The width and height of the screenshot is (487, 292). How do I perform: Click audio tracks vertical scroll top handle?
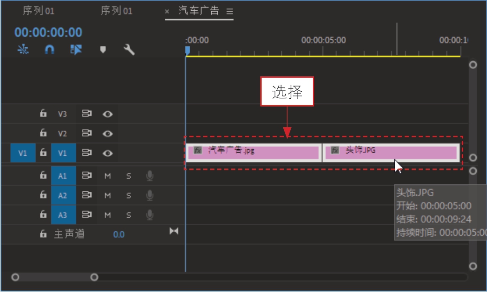(472, 171)
